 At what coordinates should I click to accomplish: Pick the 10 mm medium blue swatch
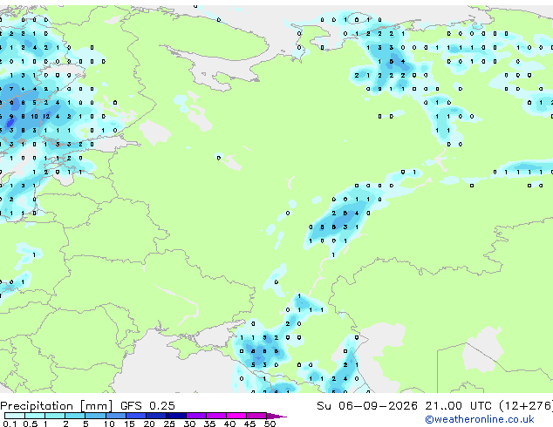(x=115, y=416)
